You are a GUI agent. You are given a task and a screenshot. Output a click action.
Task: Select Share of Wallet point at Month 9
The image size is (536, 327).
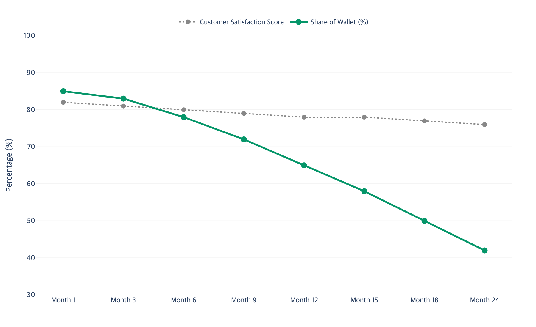[x=244, y=139]
